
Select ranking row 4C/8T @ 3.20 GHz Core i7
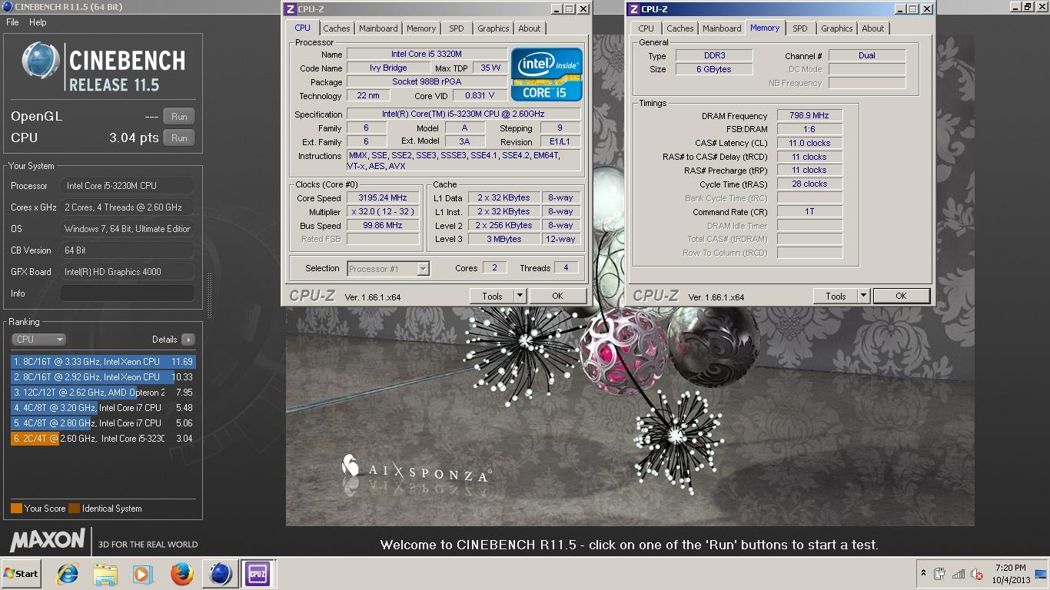click(x=103, y=408)
